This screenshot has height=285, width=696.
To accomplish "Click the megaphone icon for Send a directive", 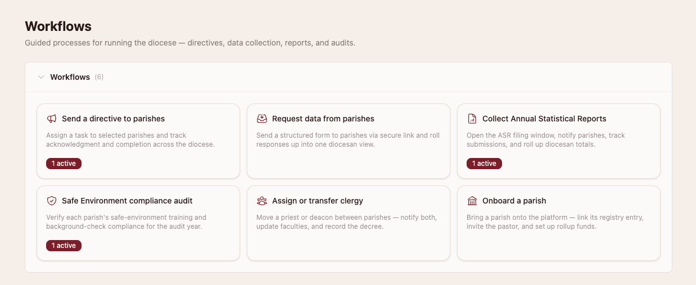I will click(x=52, y=119).
